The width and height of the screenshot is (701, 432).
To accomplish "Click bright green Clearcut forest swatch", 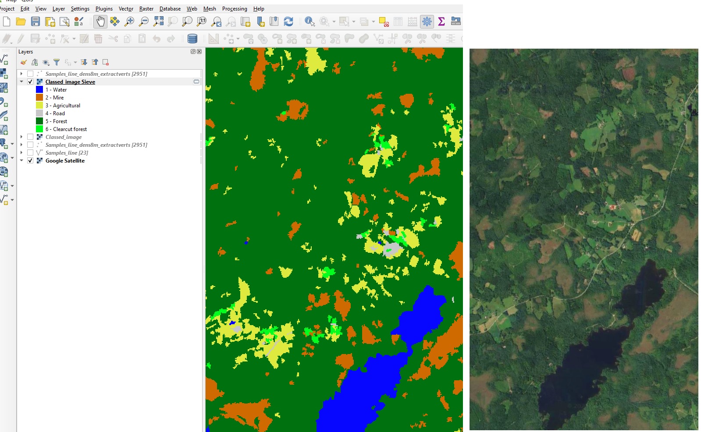I will coord(39,129).
